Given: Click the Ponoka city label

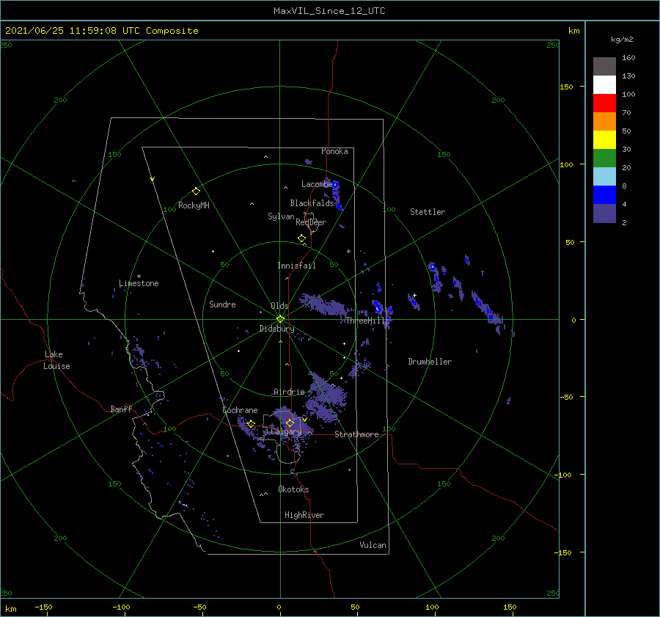Looking at the screenshot, I should coord(334,151).
